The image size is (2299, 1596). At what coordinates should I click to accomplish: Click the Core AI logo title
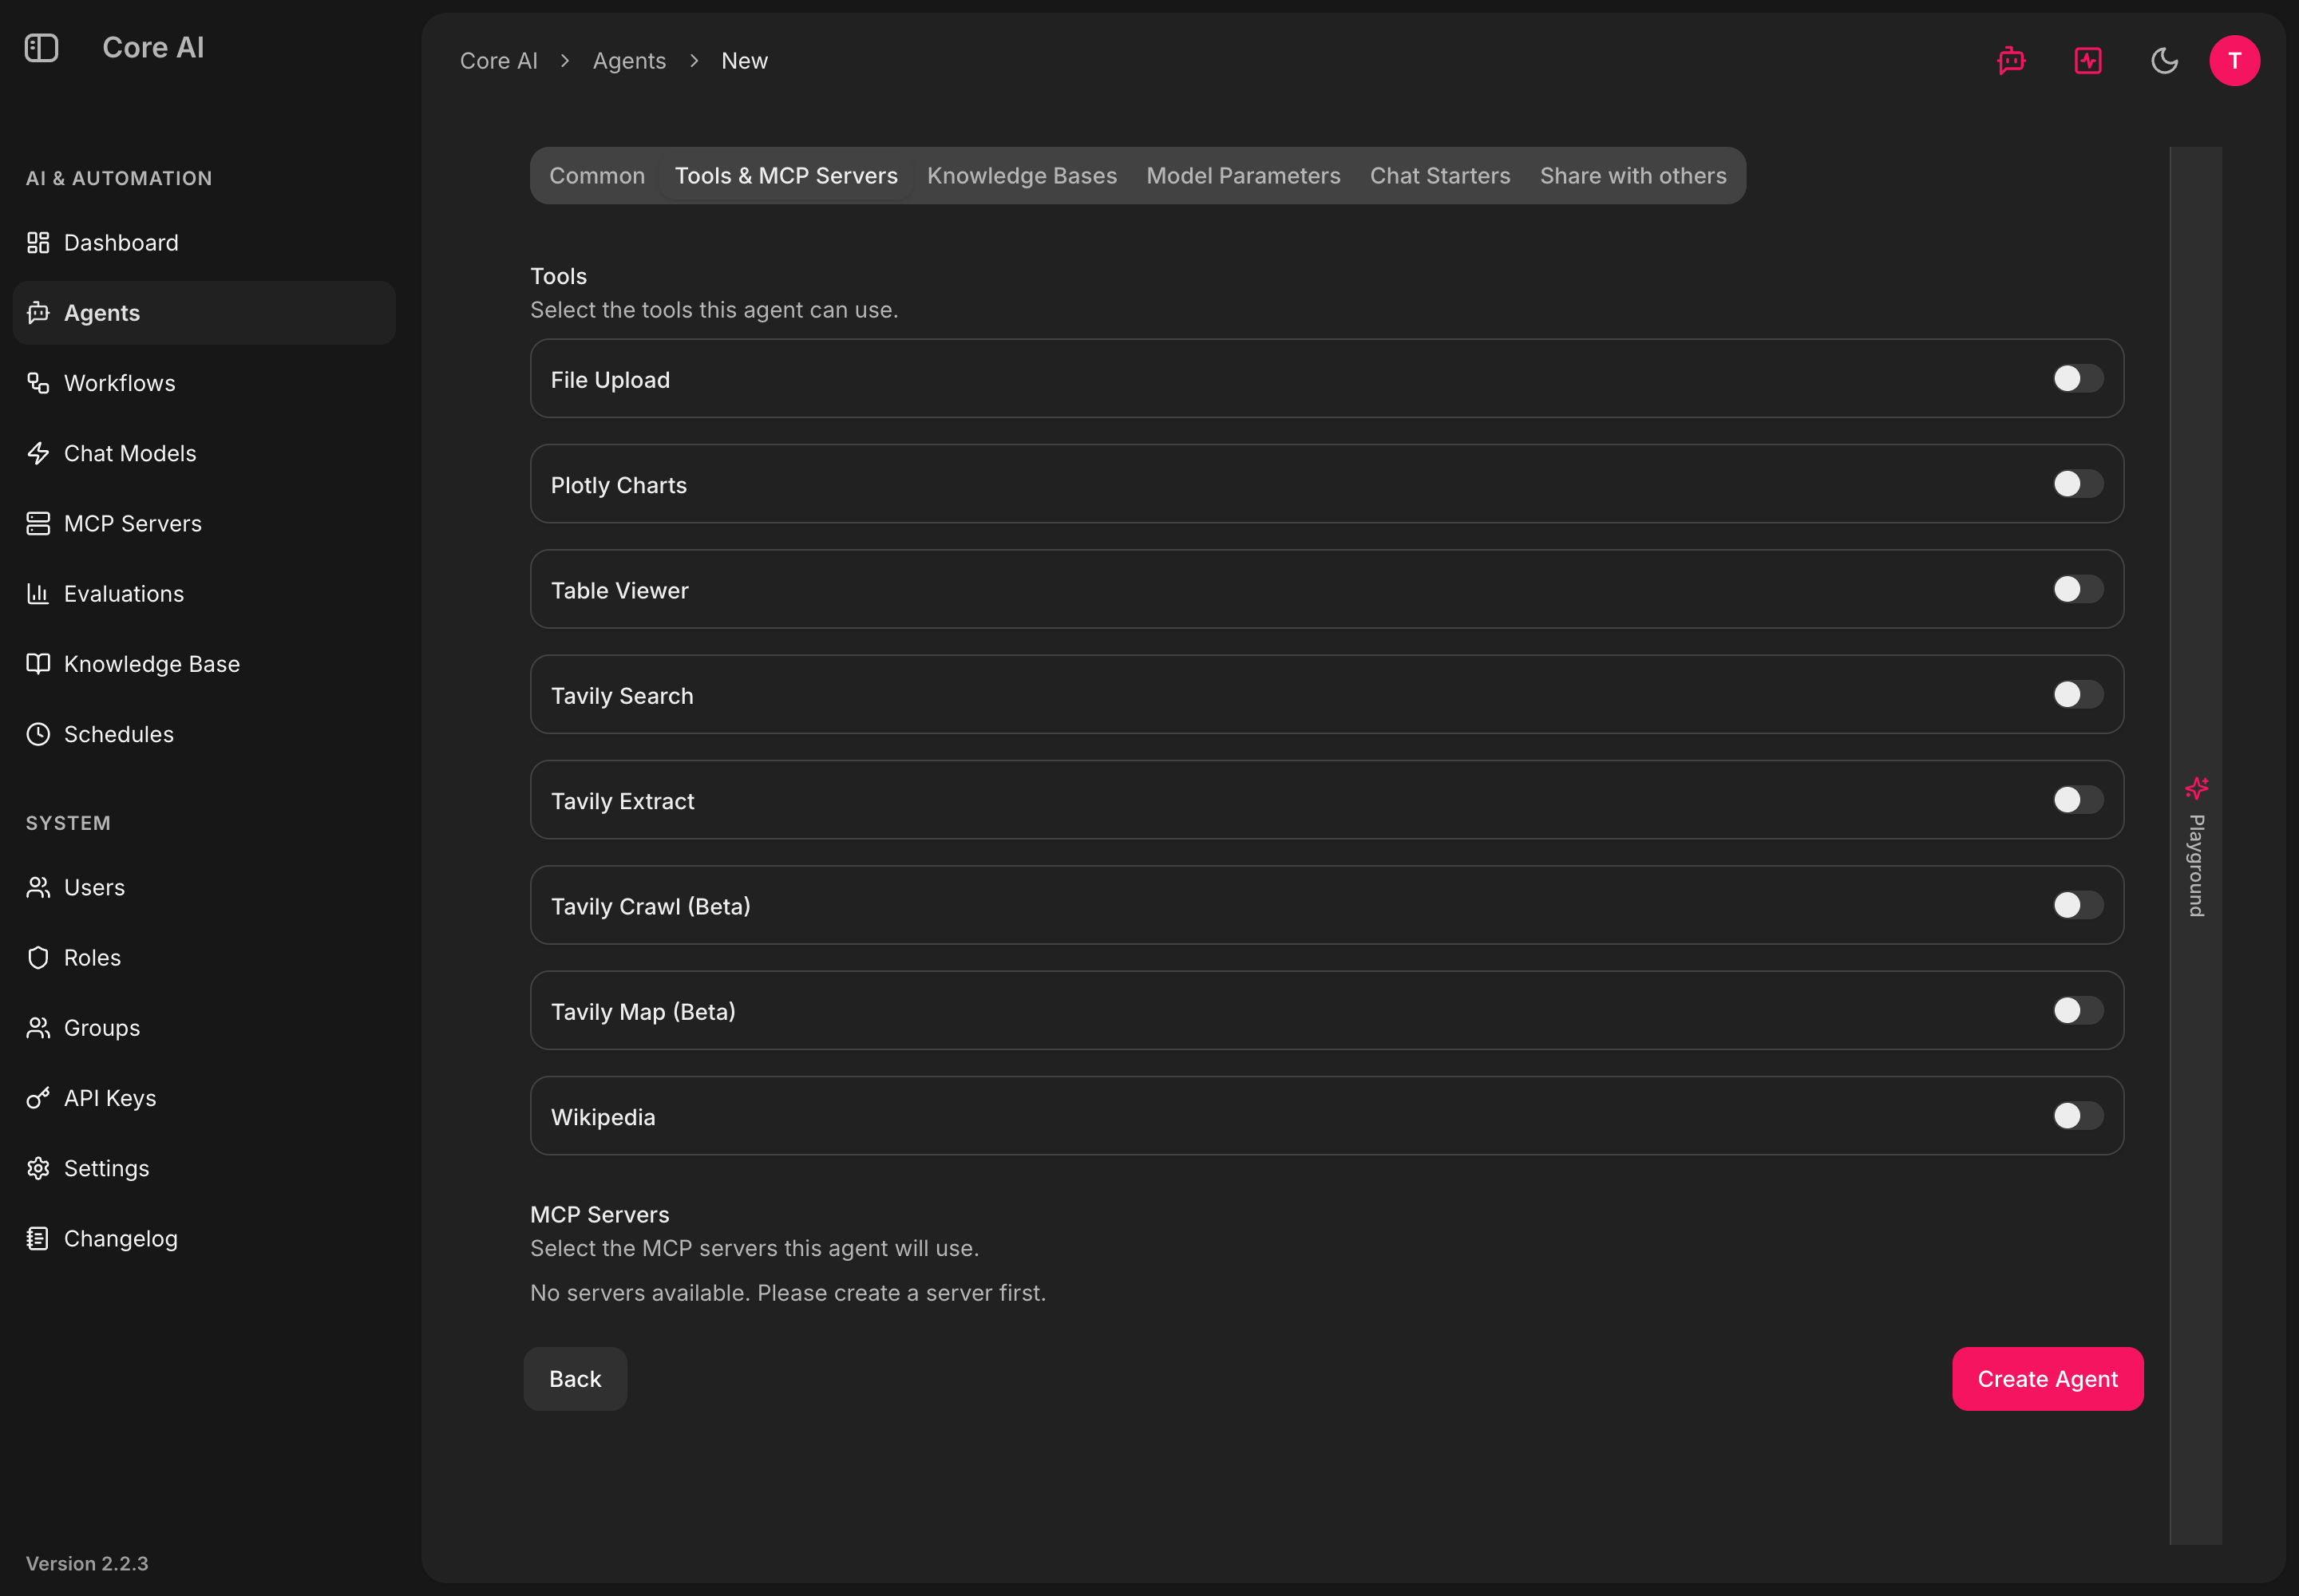153,47
